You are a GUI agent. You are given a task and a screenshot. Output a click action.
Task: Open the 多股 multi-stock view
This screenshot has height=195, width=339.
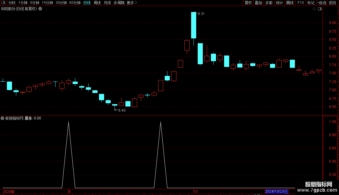click(x=269, y=3)
